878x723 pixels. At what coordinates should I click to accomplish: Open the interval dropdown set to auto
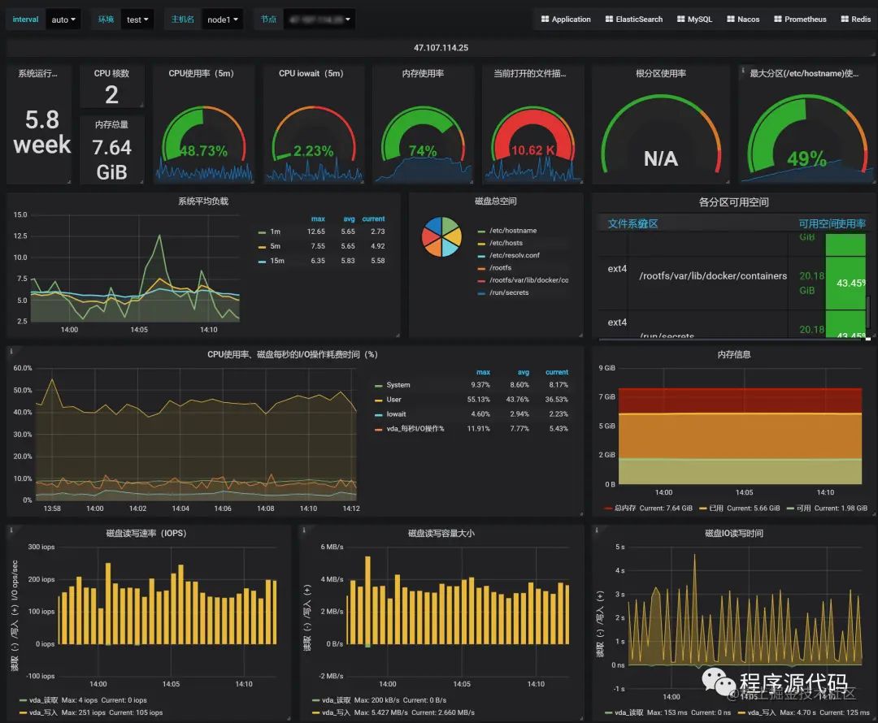pyautogui.click(x=63, y=19)
